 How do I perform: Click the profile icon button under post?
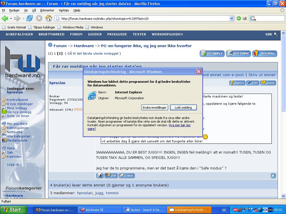(100, 176)
